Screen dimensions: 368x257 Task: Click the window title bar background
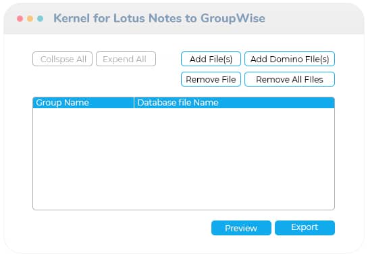[x=315, y=18]
